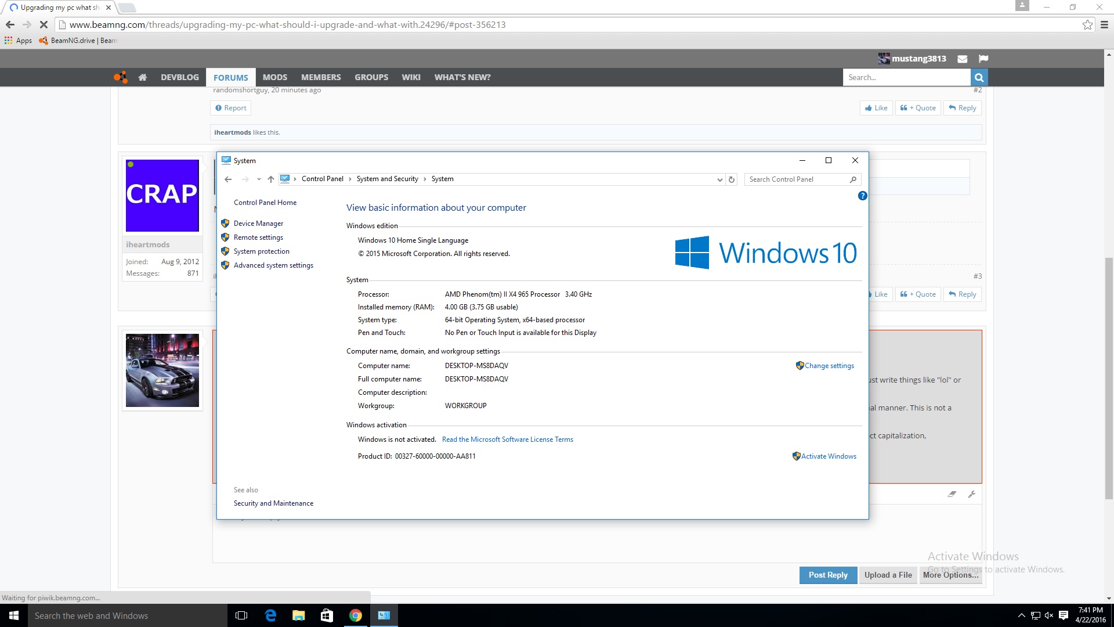Show hidden tray icons chevron
1114x627 pixels.
1022,615
